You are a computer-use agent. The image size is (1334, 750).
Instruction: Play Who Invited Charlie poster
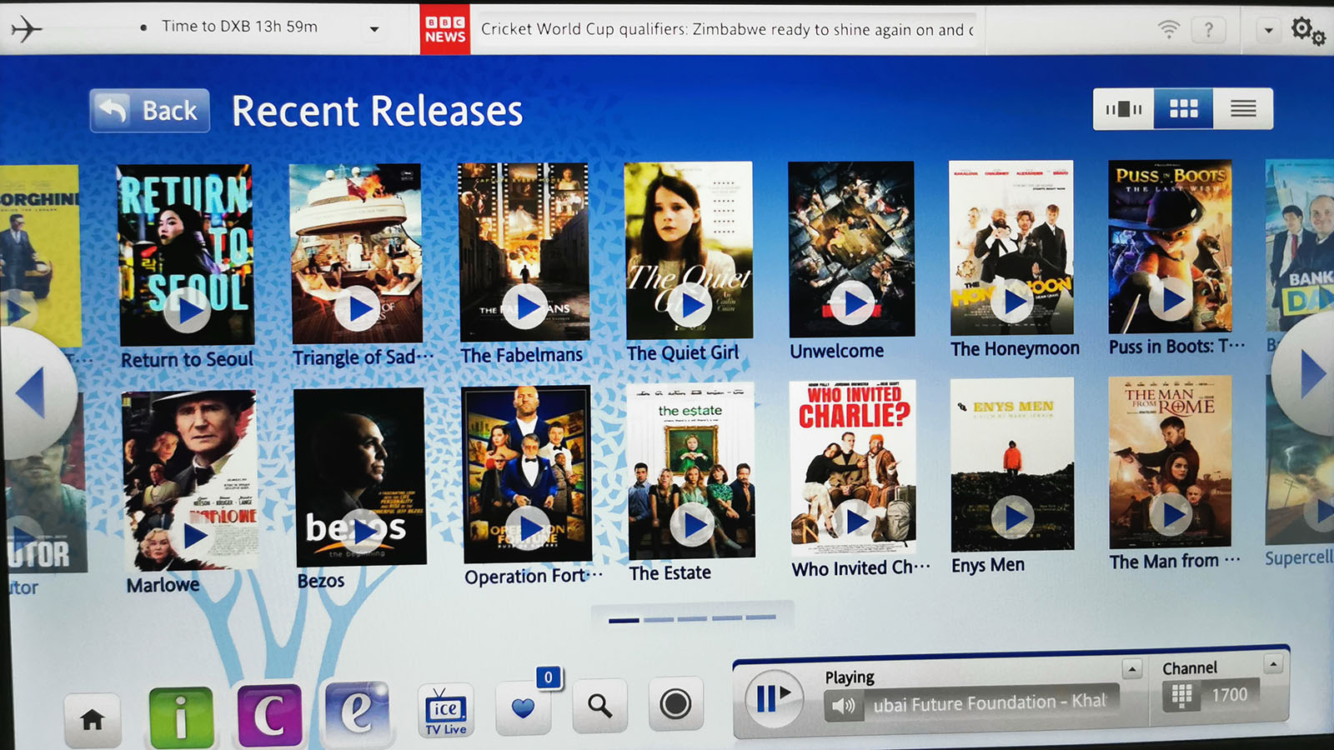[x=853, y=467]
